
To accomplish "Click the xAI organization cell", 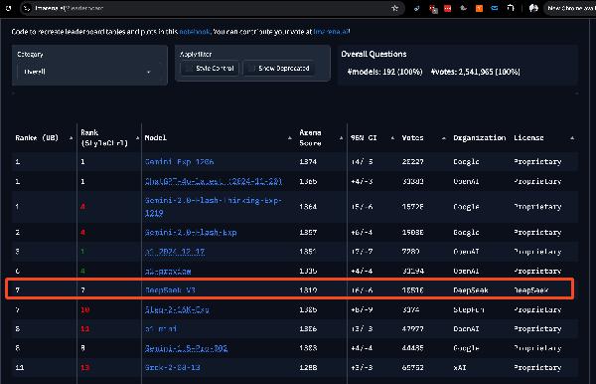I will [460, 368].
